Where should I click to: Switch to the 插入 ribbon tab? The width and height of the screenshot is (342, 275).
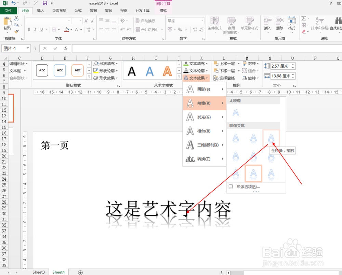[x=40, y=11]
